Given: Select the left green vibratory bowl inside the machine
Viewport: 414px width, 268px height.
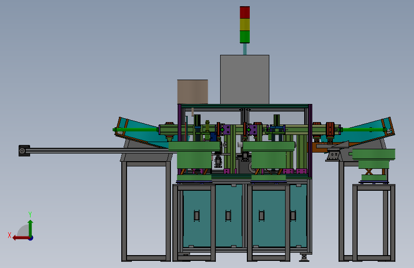Looking at the screenshot, I should 194,155.
